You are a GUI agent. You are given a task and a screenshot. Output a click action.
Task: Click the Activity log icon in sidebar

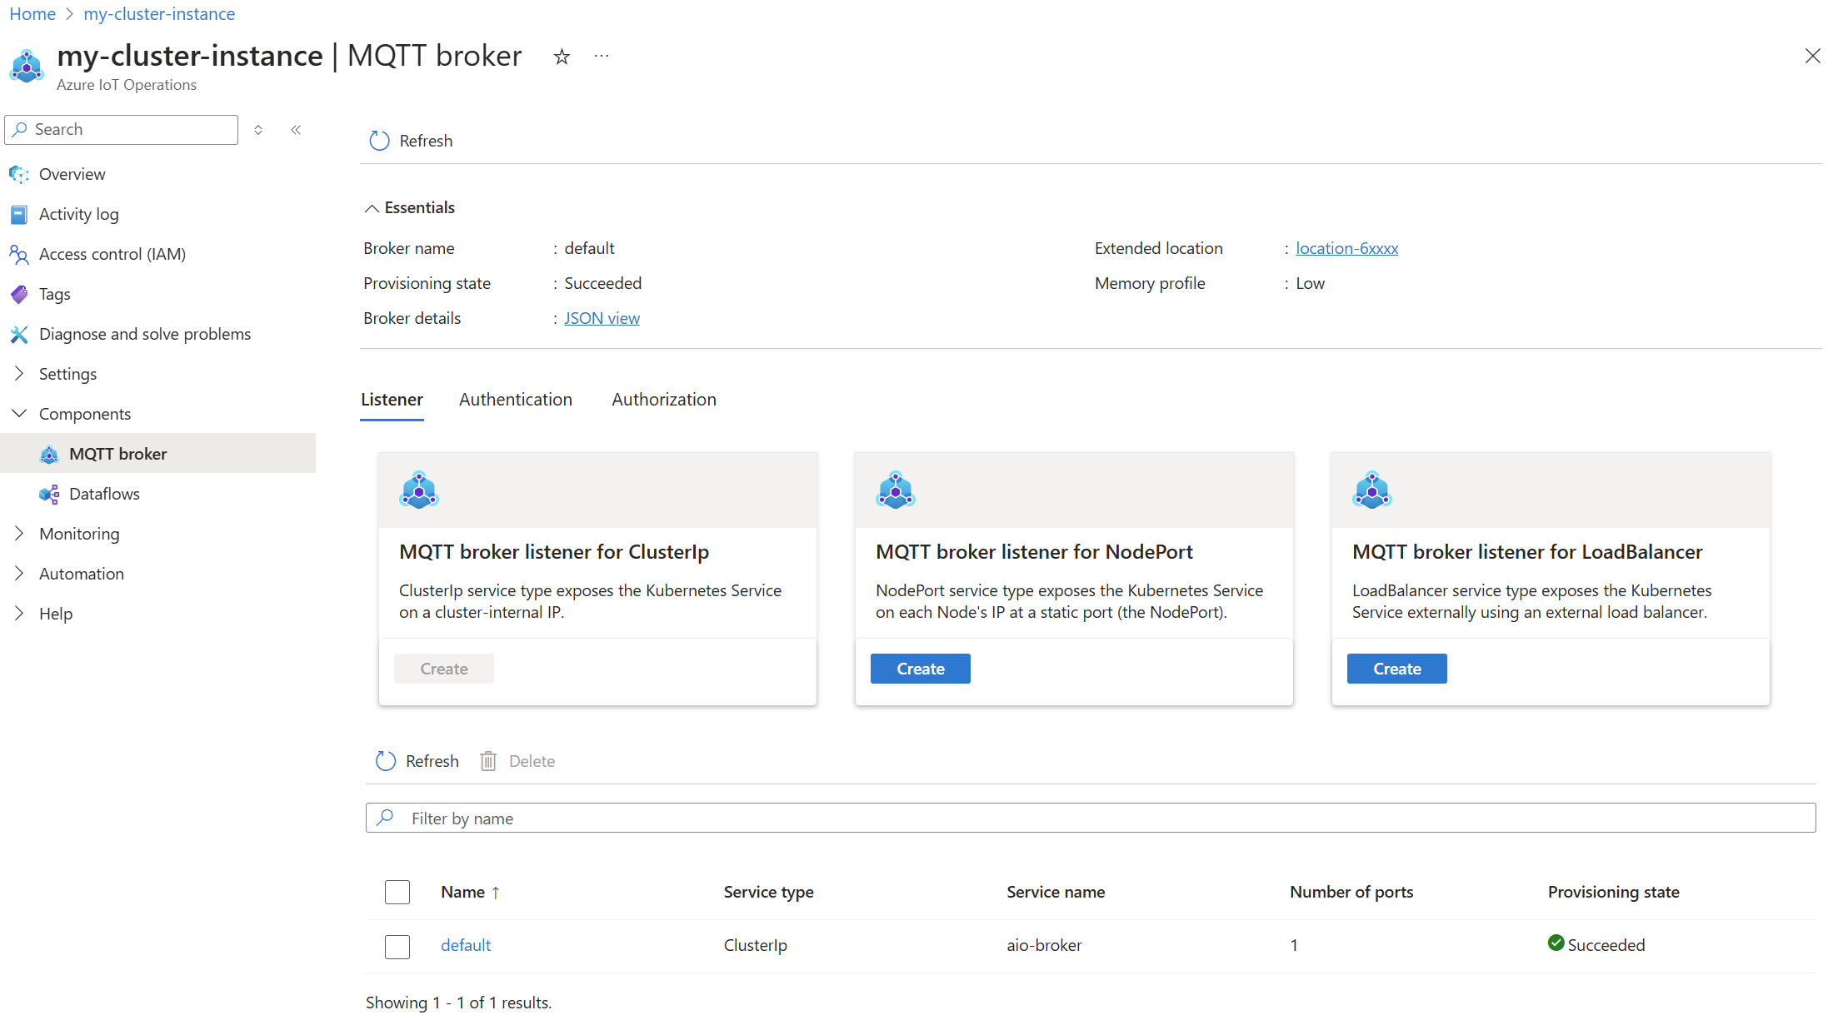click(19, 214)
